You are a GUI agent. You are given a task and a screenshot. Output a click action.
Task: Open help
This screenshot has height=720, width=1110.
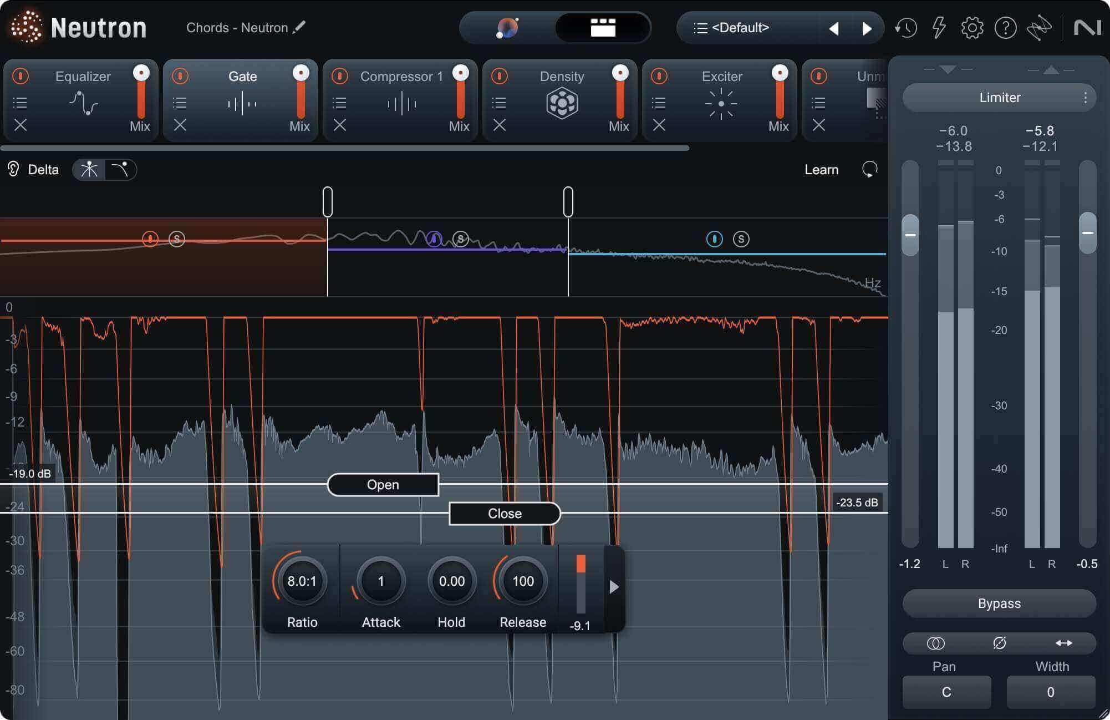tap(1005, 28)
